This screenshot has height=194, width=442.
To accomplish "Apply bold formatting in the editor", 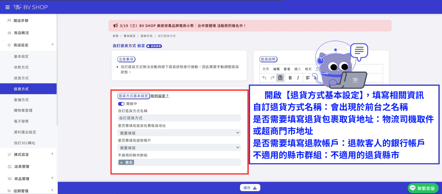I will click(290, 78).
